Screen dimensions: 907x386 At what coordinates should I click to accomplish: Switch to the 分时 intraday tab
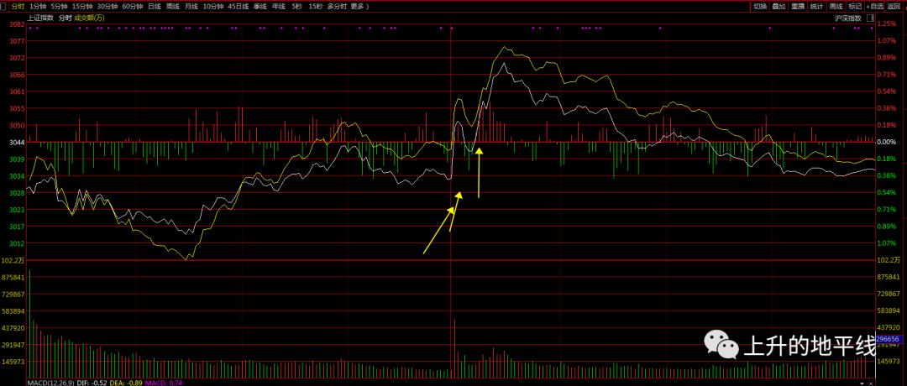[18, 7]
